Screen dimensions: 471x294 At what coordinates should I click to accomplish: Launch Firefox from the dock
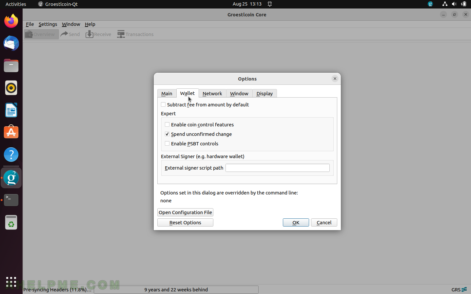pyautogui.click(x=11, y=21)
